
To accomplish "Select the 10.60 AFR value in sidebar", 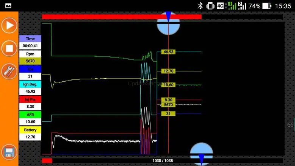I will (30, 122).
